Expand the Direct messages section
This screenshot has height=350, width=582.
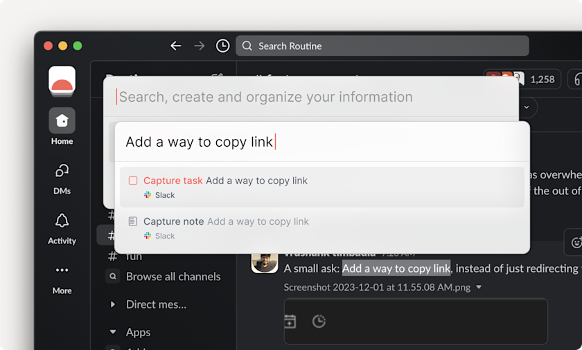[113, 304]
